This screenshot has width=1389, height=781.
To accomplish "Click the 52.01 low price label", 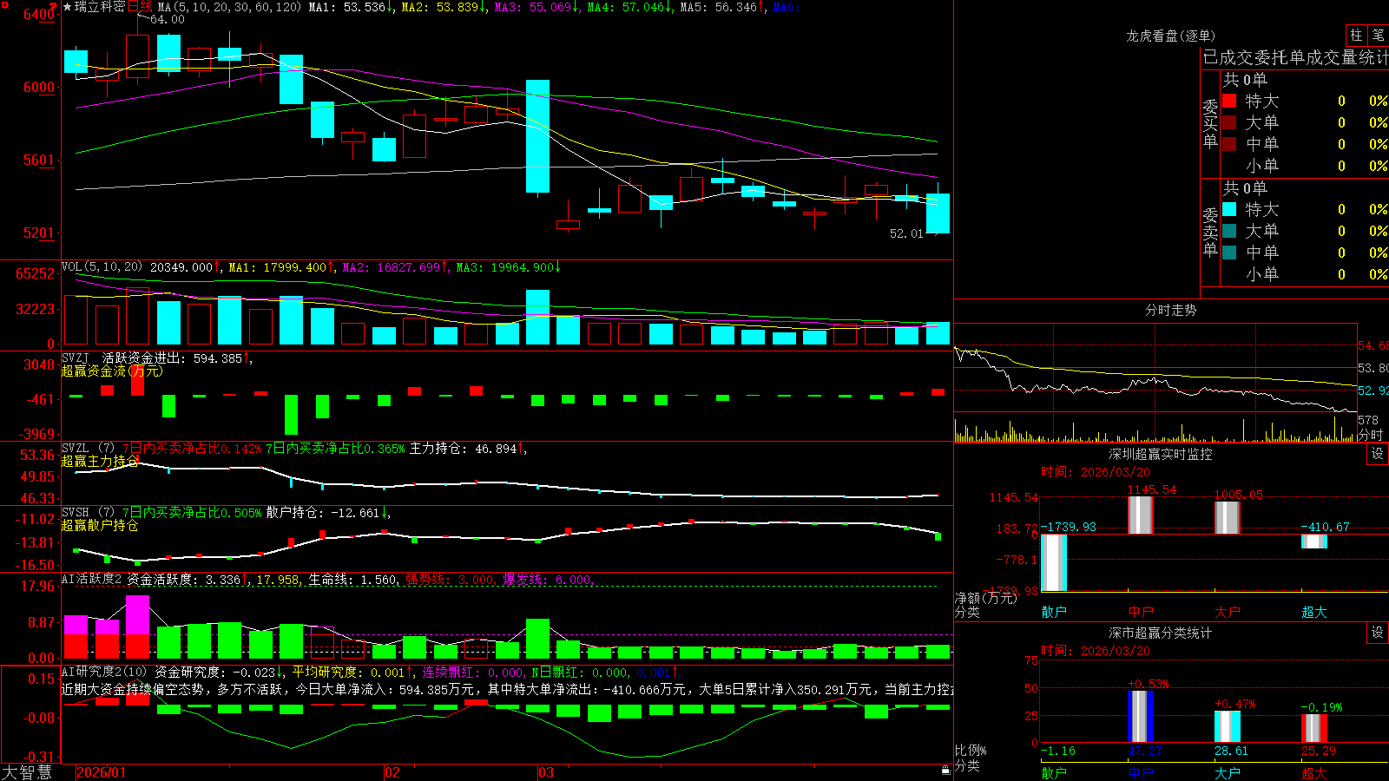I will pyautogui.click(x=907, y=233).
